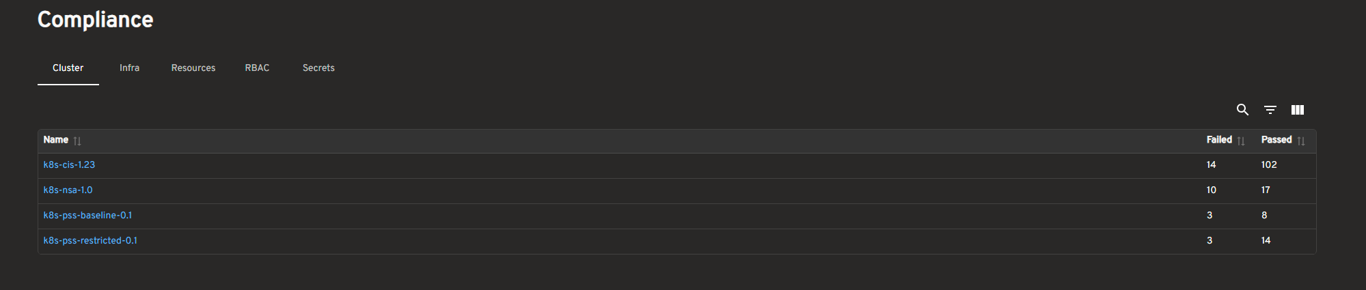This screenshot has height=290, width=1366.
Task: Click sort arrows beside Passed column
Action: [x=1301, y=141]
